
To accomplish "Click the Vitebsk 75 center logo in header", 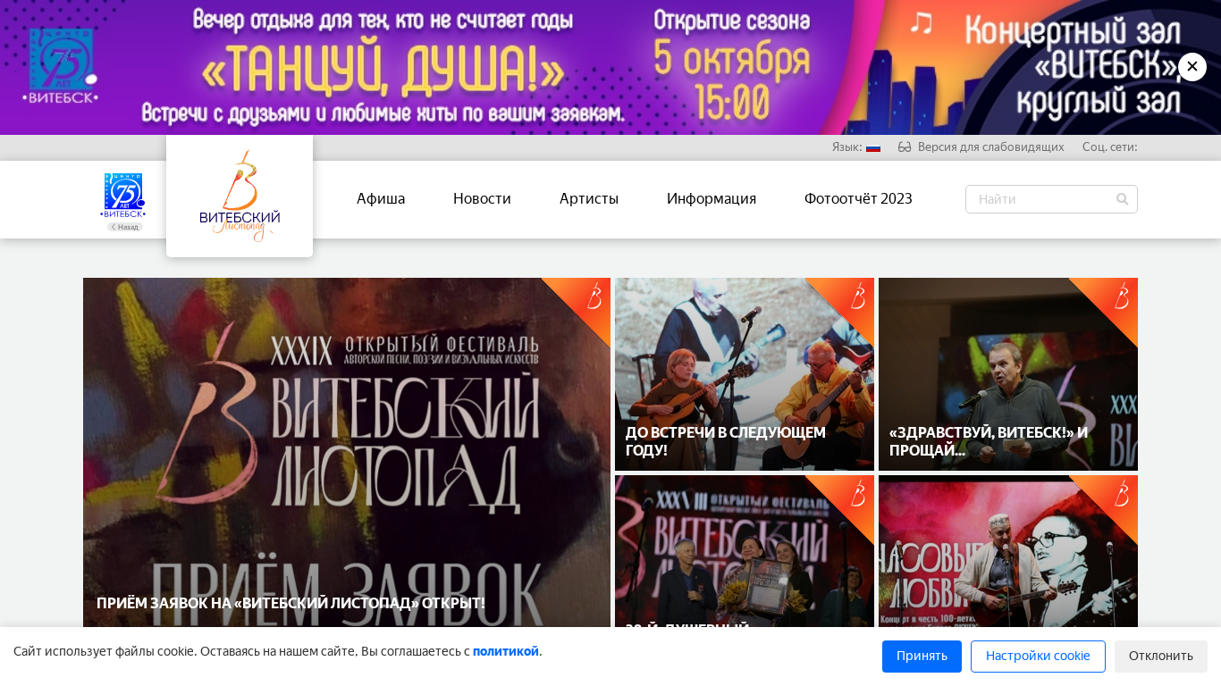I will [x=124, y=196].
